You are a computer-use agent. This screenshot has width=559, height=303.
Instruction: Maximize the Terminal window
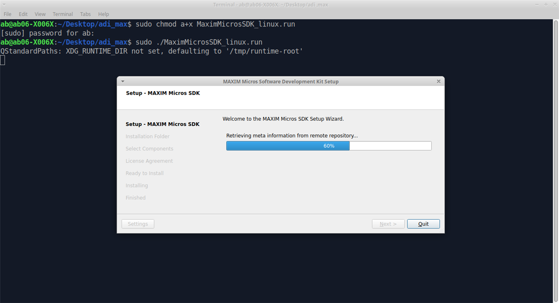[x=546, y=4]
